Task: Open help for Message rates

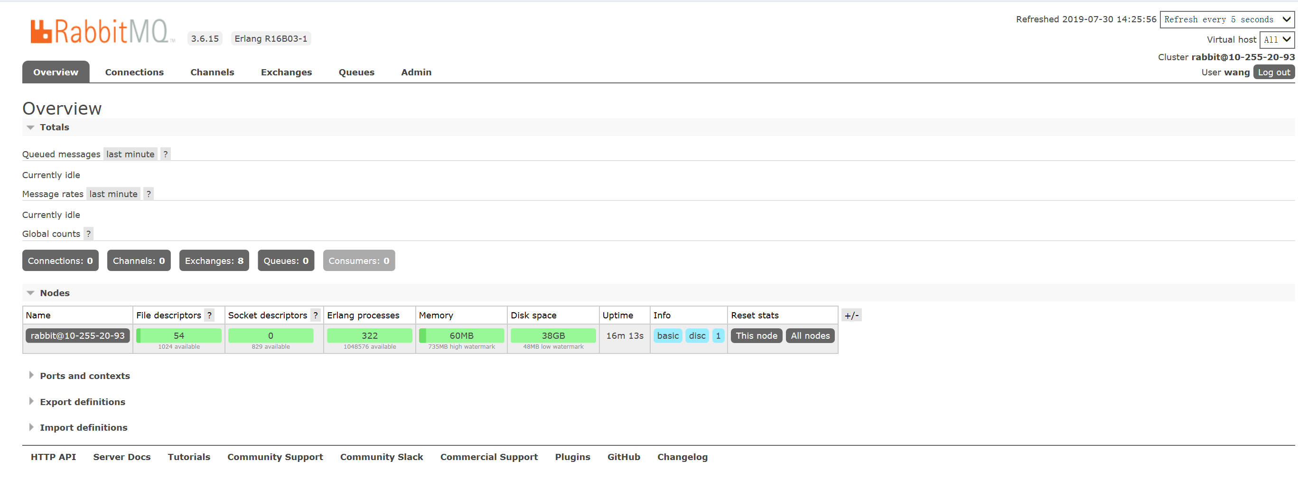Action: pyautogui.click(x=148, y=194)
